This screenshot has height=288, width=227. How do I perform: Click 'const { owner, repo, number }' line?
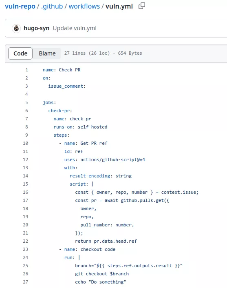137,192
